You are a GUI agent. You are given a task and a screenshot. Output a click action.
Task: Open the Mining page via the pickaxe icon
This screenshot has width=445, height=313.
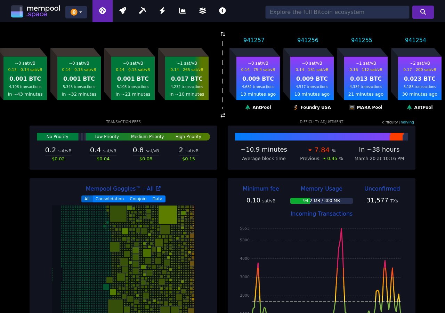(x=143, y=11)
